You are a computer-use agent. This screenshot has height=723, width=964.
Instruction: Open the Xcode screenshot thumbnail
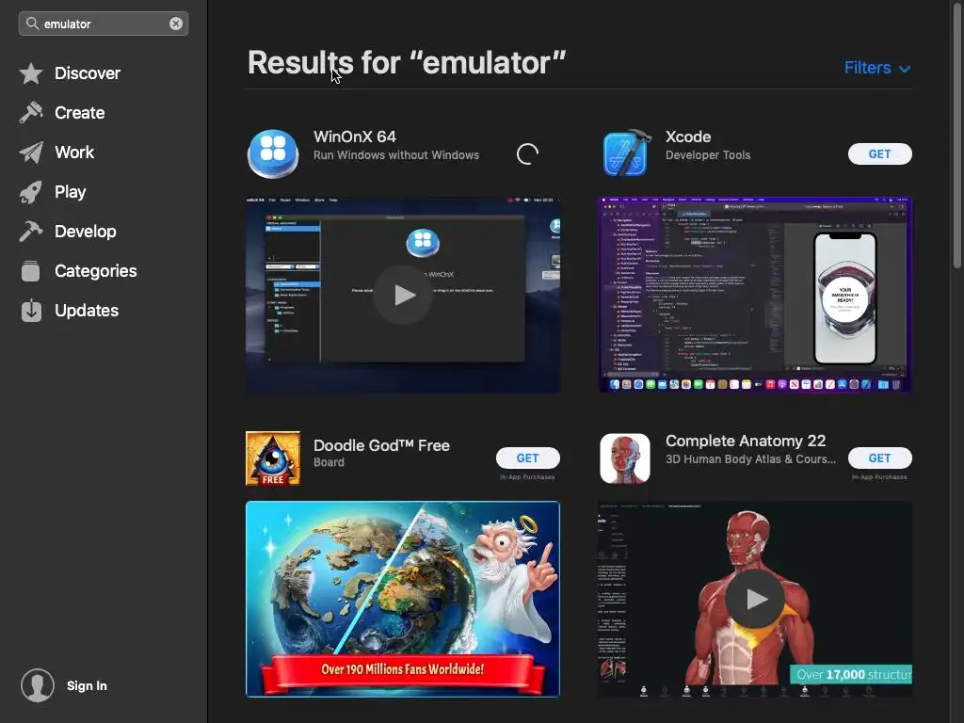coord(755,295)
